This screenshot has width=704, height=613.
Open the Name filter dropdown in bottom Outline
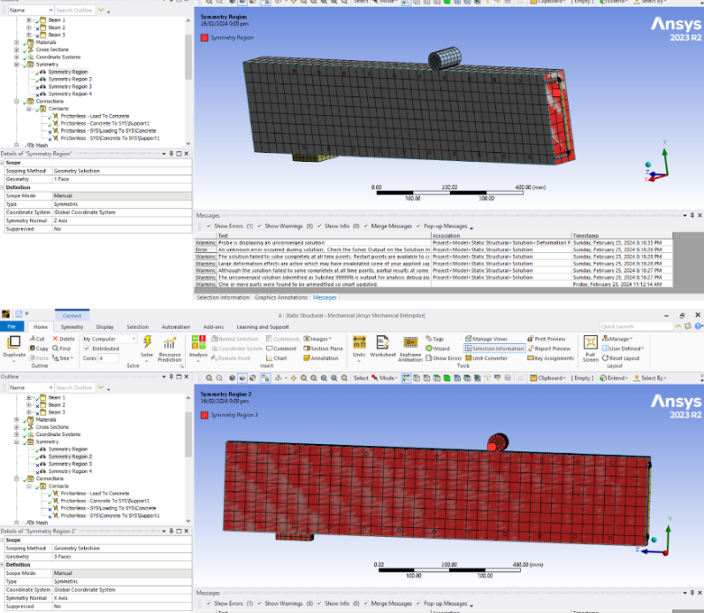coord(31,387)
